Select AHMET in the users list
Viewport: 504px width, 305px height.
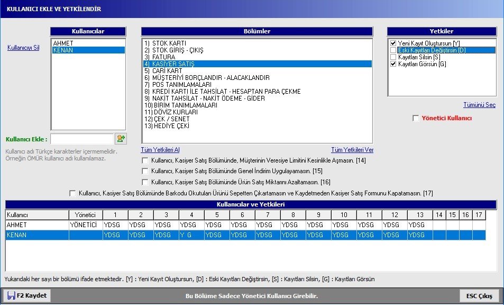pos(63,43)
